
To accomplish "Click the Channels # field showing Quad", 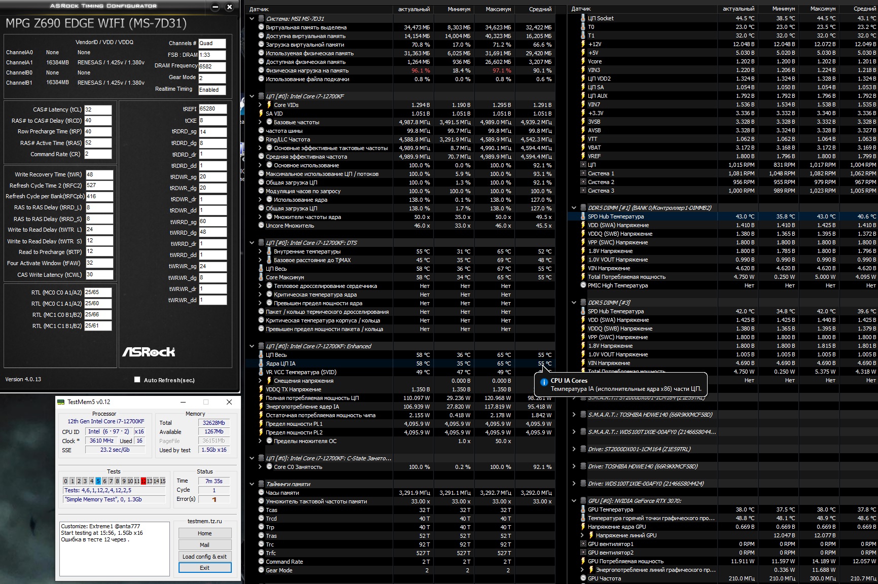I will pos(212,44).
